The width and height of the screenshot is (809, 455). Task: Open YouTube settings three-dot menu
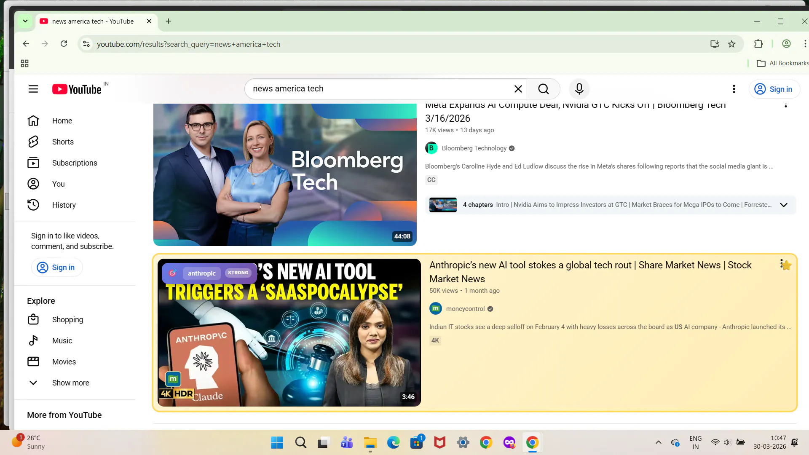(734, 89)
